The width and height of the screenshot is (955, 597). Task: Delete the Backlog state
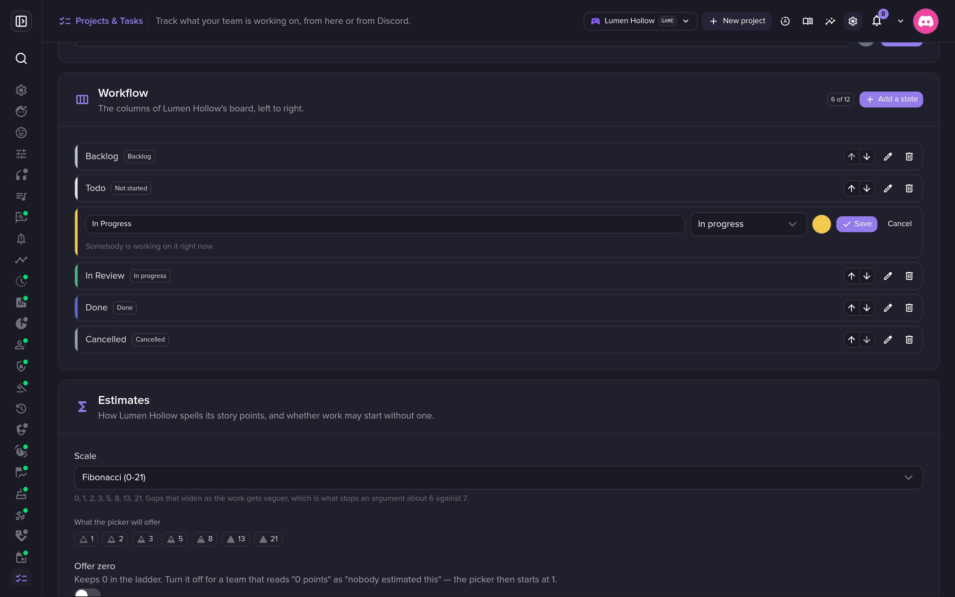coord(909,157)
